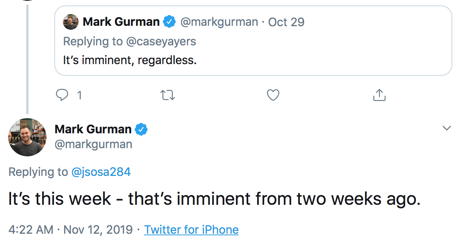Like the tweet with the heart icon
Image resolution: width=455 pixels, height=240 pixels.
click(x=273, y=95)
